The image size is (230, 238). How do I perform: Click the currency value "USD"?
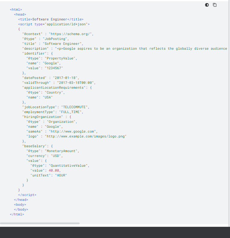pos(56,156)
